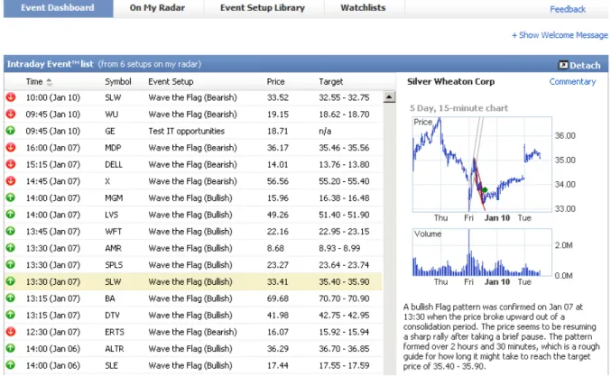Select the DELL symbol cell

coord(114,164)
